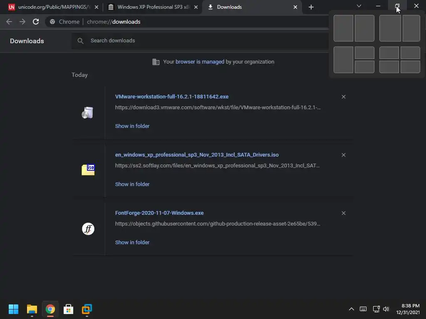Snap to tall left zone of three-pane layout
The width and height of the screenshot is (426, 319).
coord(343,60)
